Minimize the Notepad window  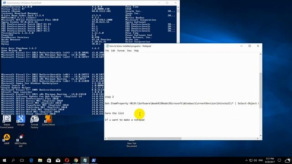(x=241, y=46)
